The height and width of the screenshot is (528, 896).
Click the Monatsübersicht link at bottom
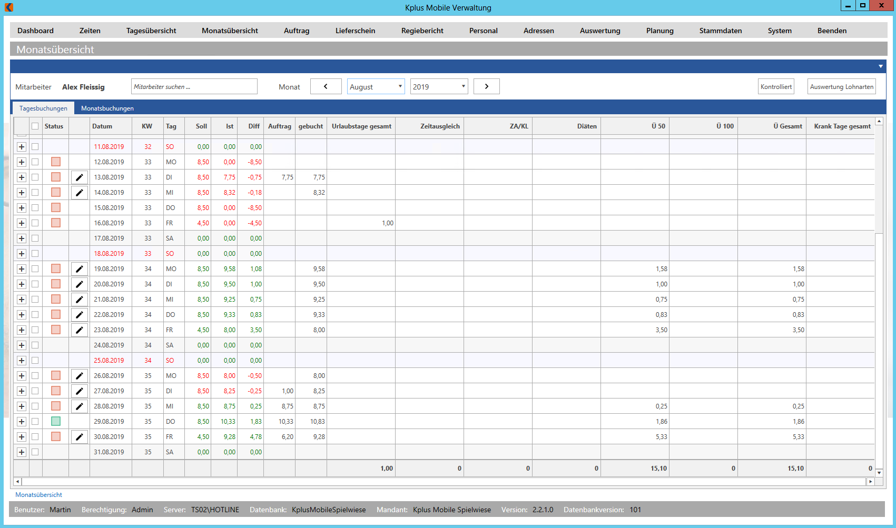(x=38, y=495)
